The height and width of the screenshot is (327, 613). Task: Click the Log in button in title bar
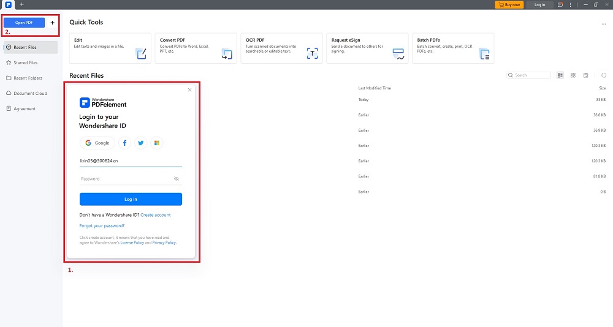[539, 5]
